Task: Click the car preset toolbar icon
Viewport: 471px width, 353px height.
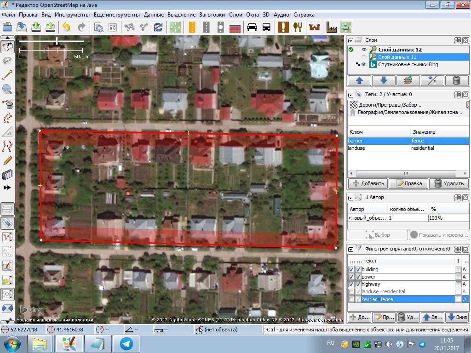Action: (x=252, y=27)
